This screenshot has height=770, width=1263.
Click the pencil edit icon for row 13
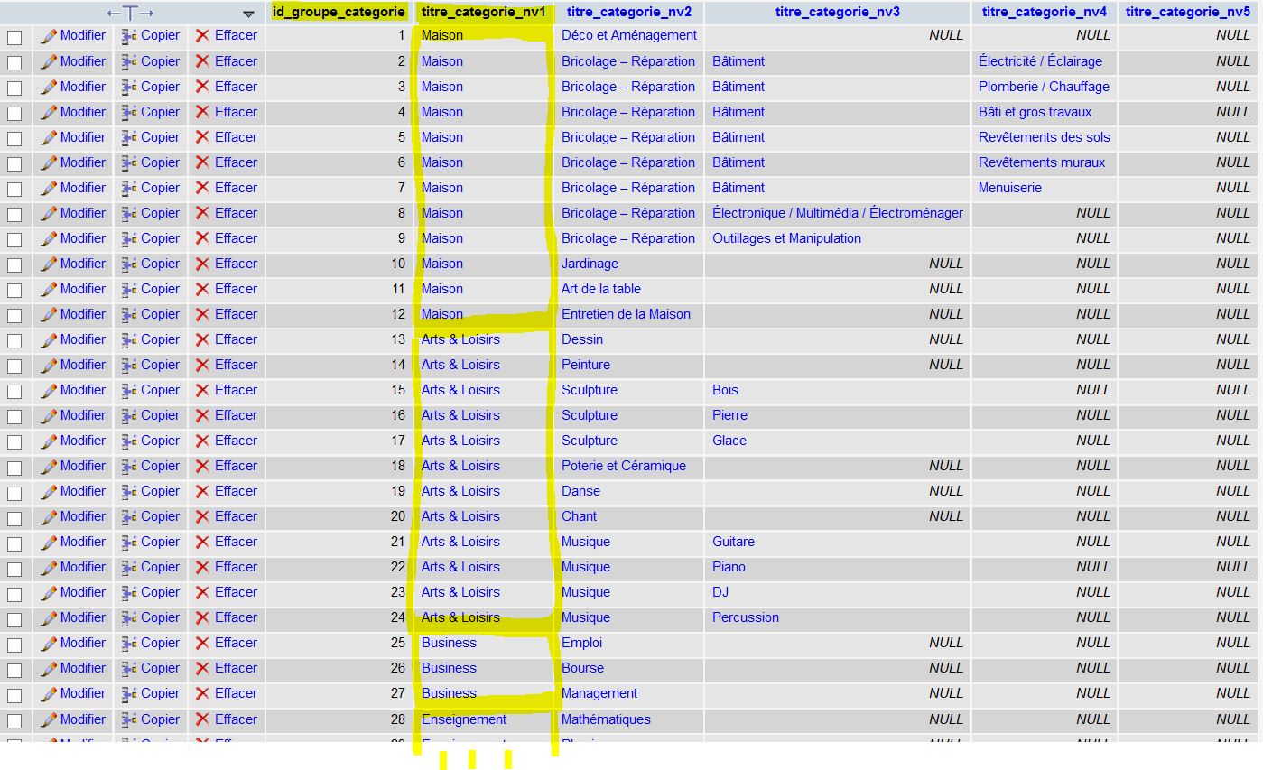click(49, 339)
